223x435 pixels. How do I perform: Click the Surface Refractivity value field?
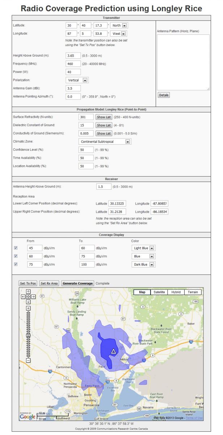(x=86, y=117)
